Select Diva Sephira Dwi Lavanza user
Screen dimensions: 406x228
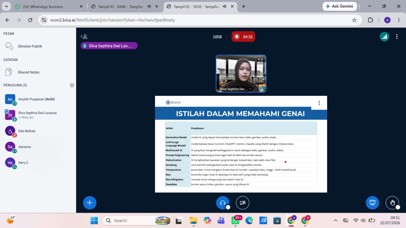(38, 115)
